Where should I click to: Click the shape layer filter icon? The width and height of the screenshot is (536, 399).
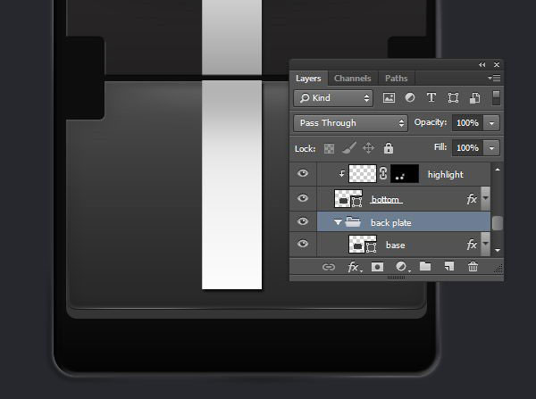tap(453, 98)
